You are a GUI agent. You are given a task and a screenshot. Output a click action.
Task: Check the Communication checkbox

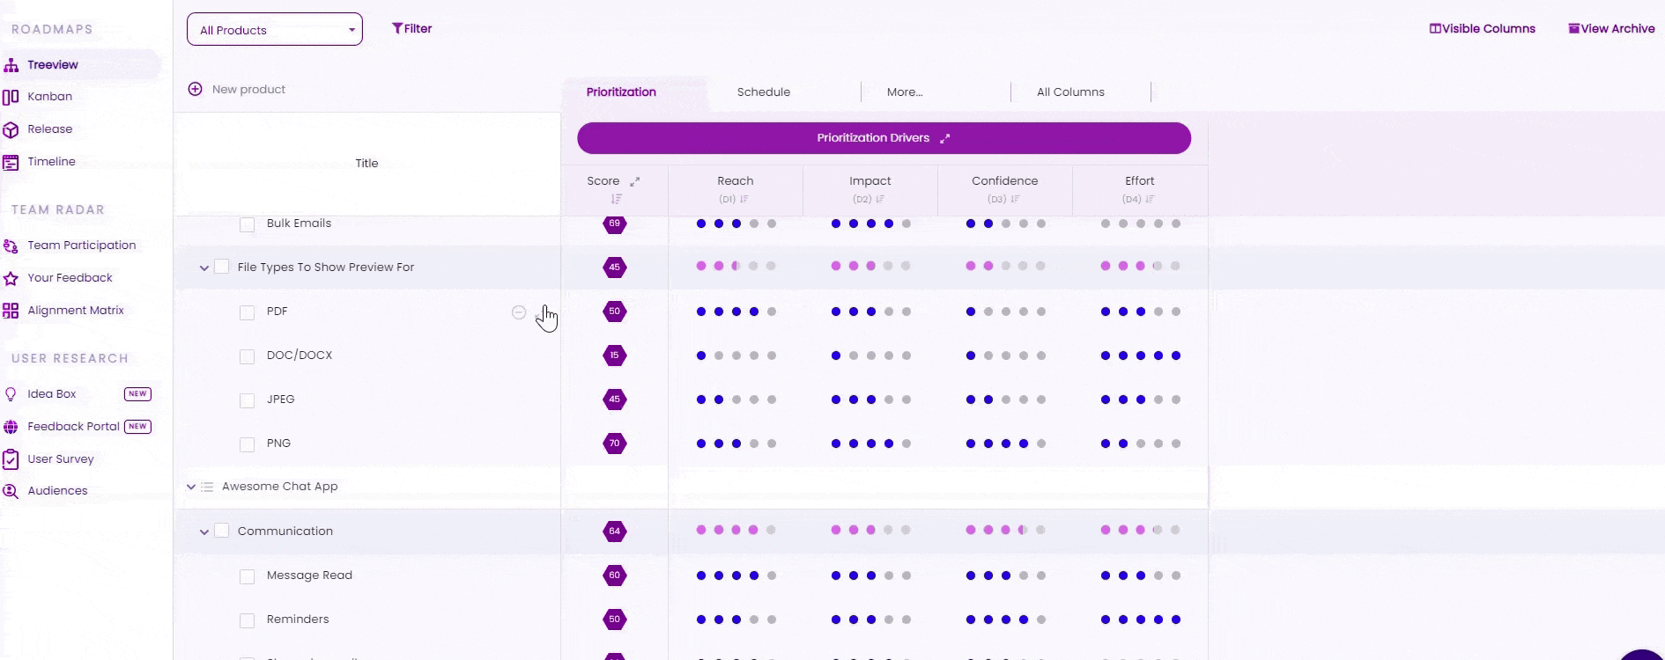222,531
